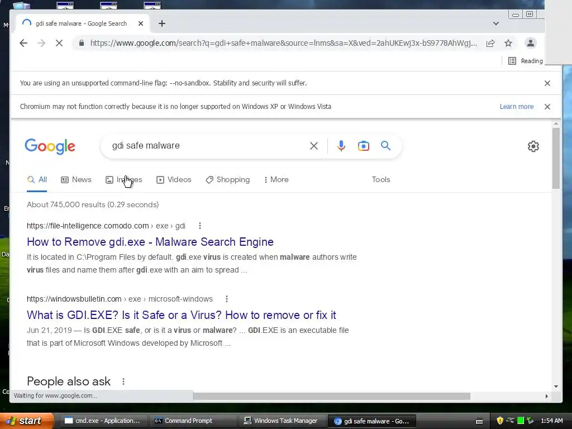The height and width of the screenshot is (429, 572).
Task: Click the lock icon in address bar
Action: point(82,43)
